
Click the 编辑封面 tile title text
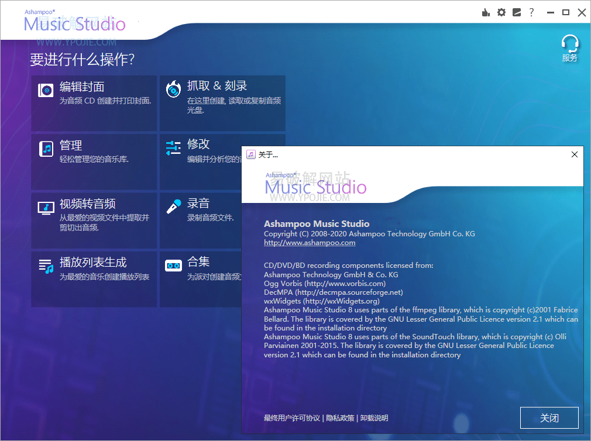point(82,87)
